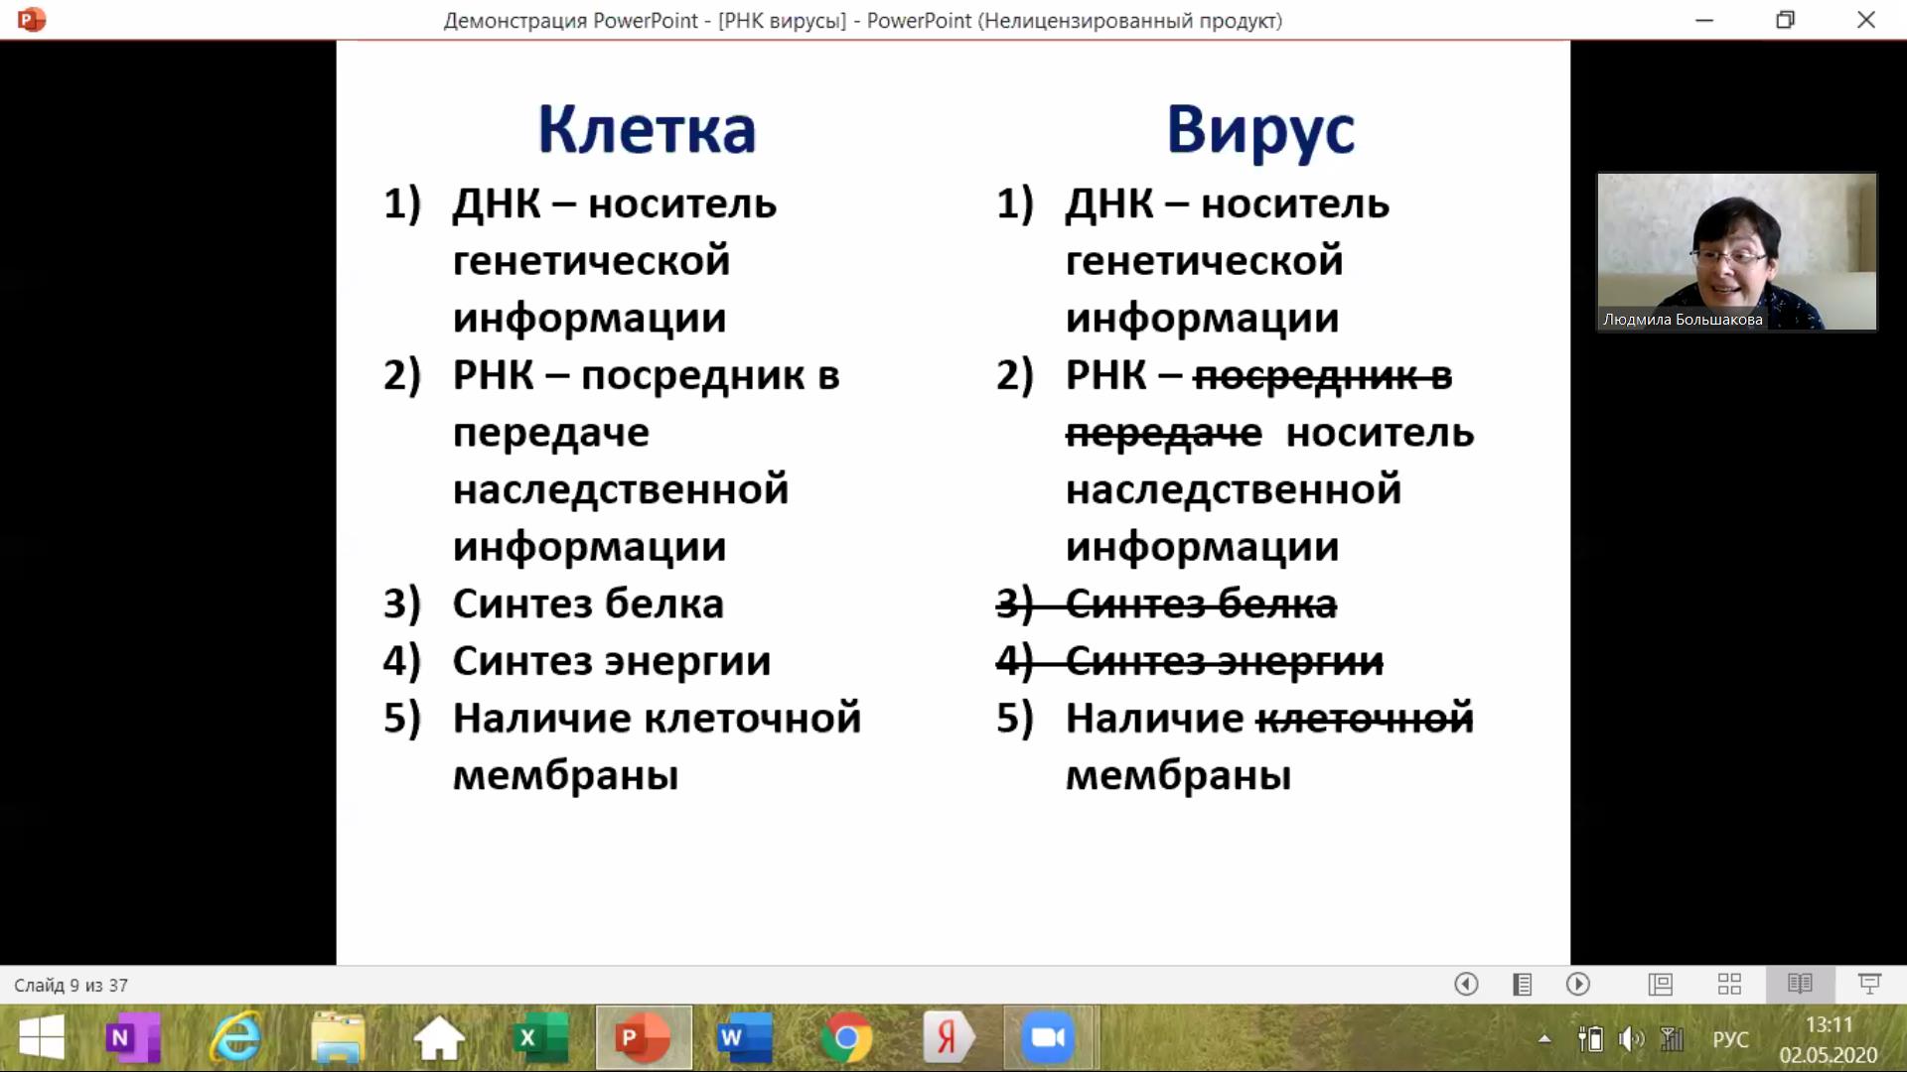Viewport: 1907px width, 1072px height.
Task: Change input language РУС
Action: tap(1730, 1039)
